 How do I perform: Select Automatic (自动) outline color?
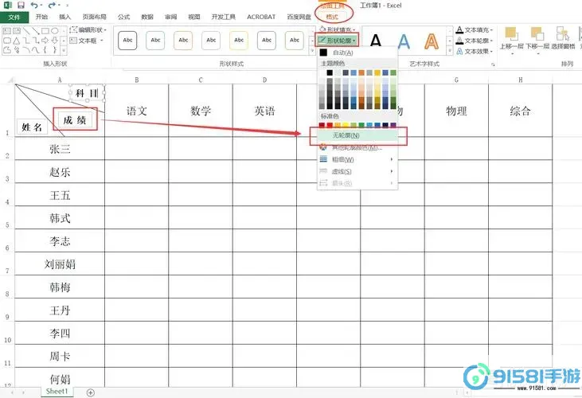click(337, 52)
